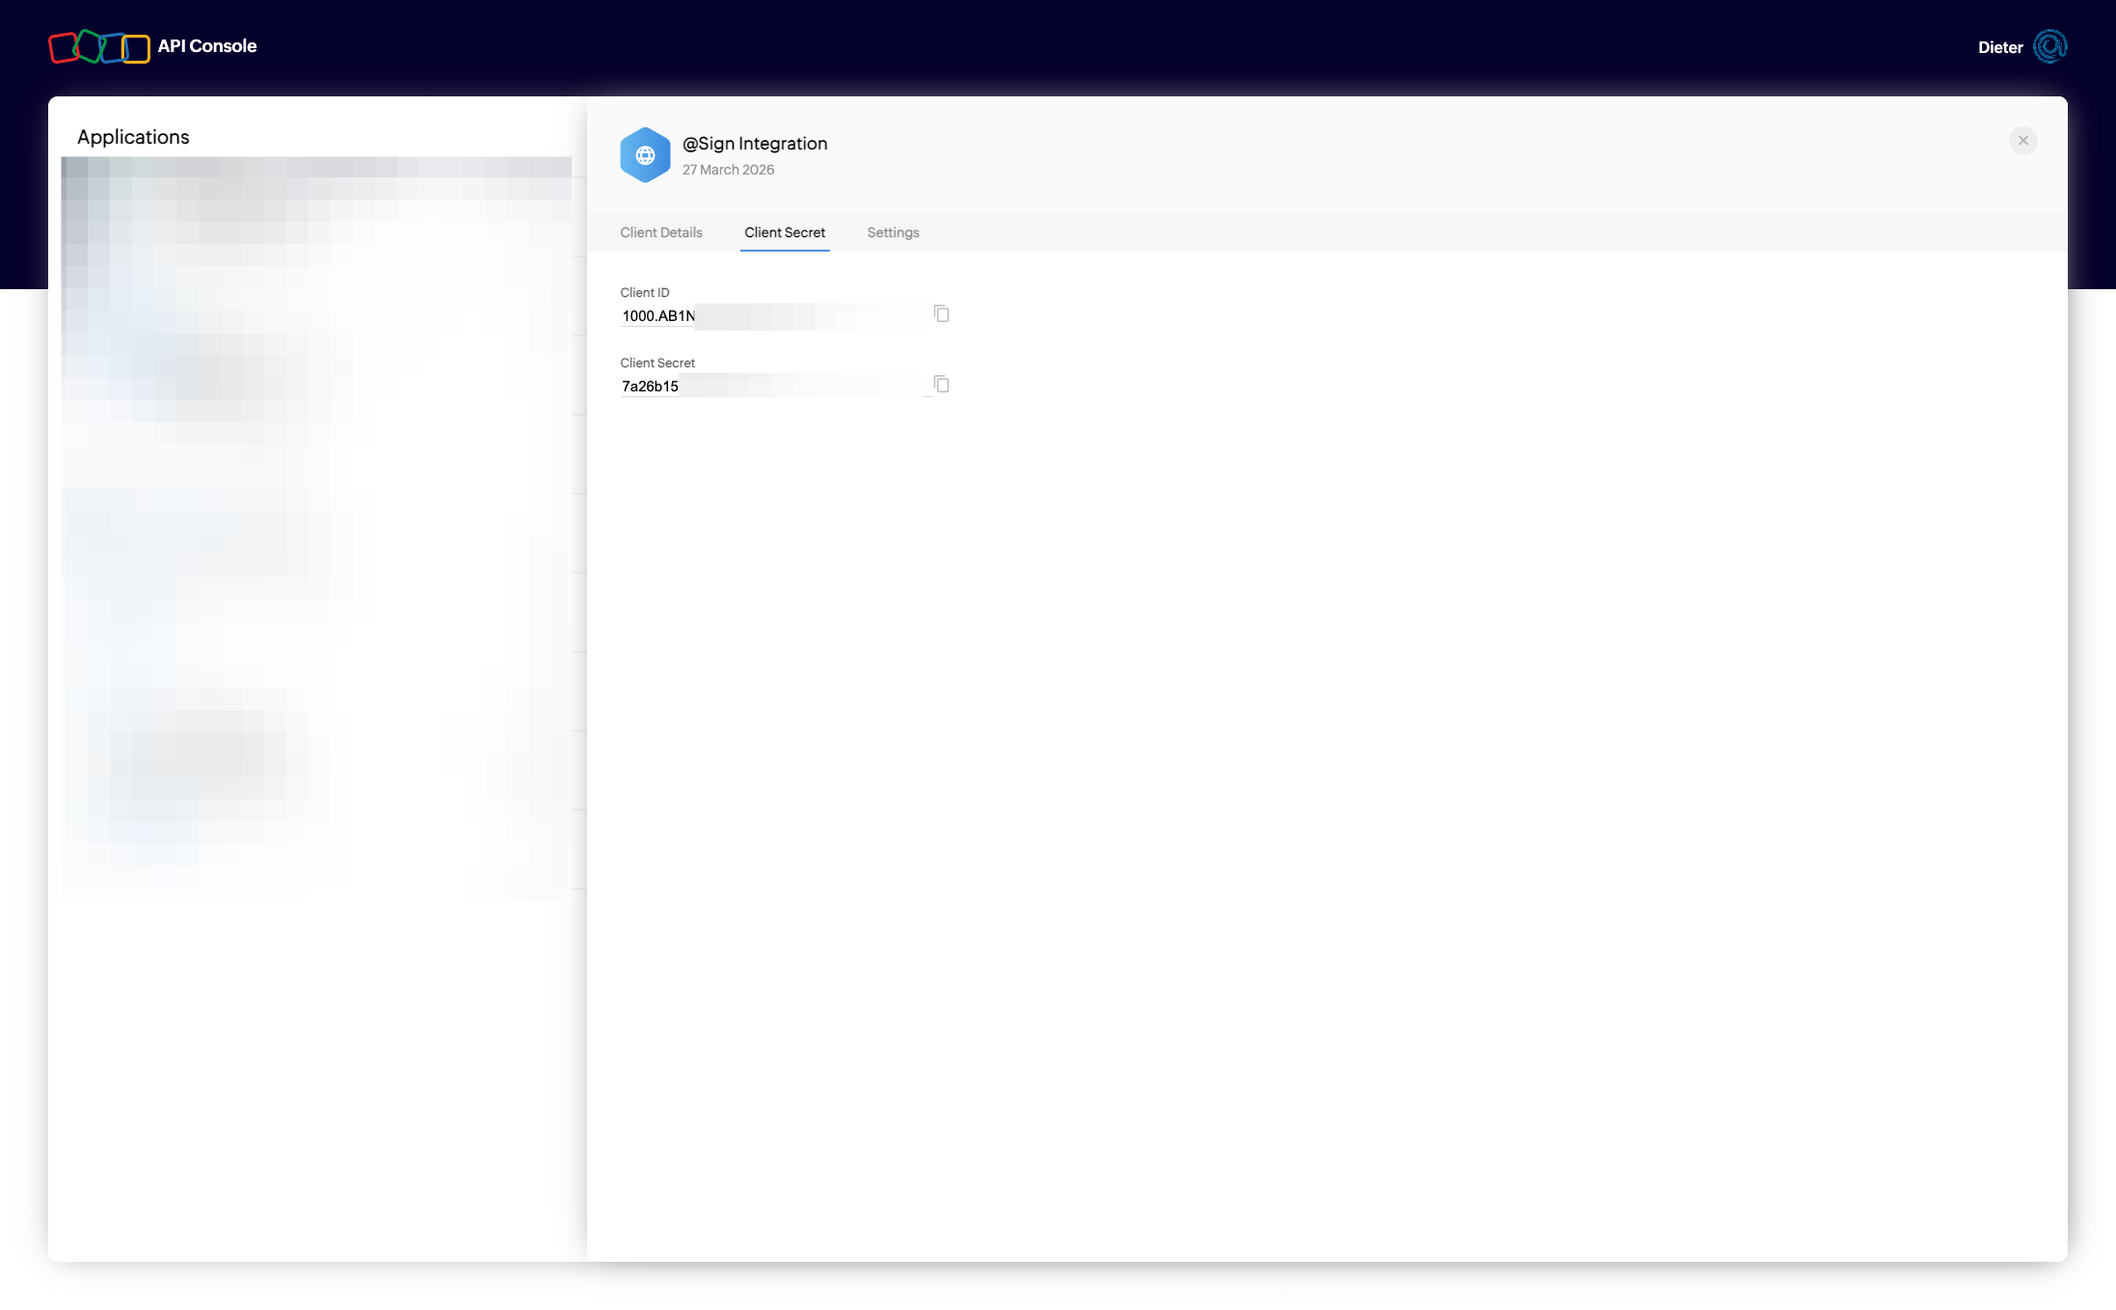
Task: Click the @Sign Integration app name
Action: click(x=755, y=144)
